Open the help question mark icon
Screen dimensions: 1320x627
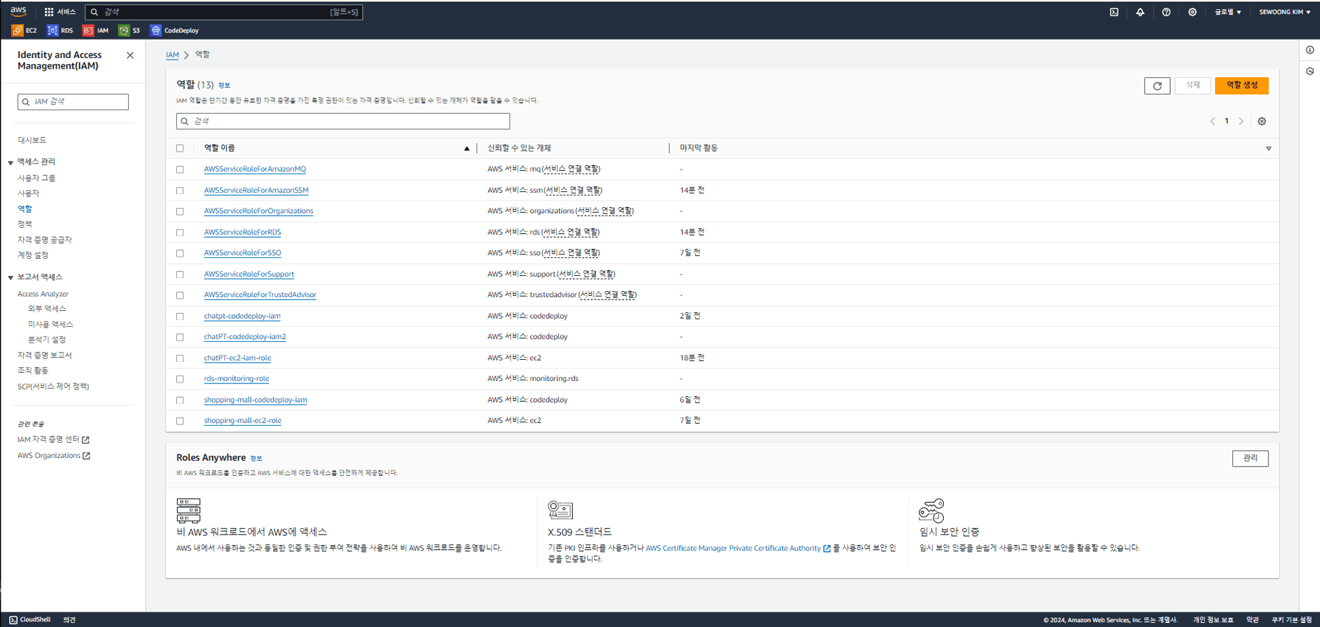click(1166, 12)
